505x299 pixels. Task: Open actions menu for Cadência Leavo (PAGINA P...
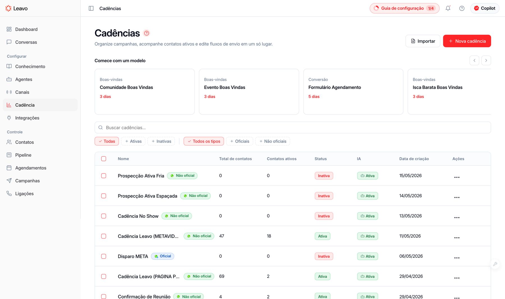[457, 278]
